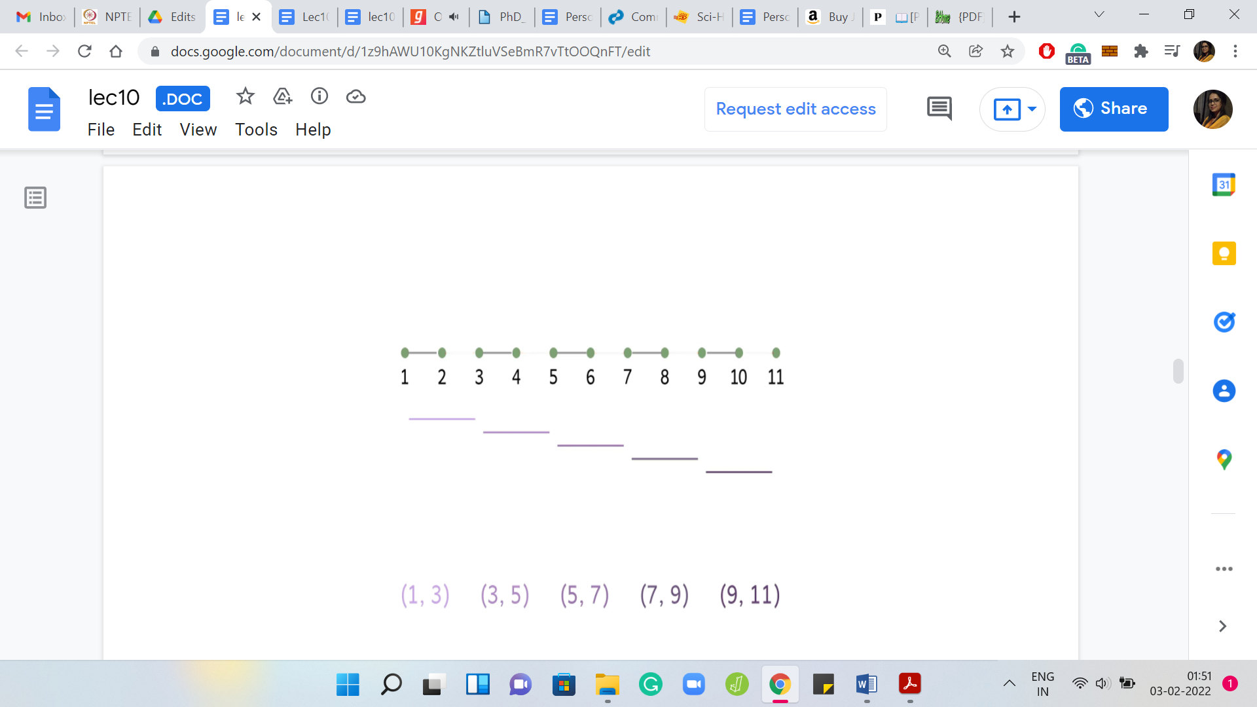Screen dimensions: 1257x707
Task: Click Request edit access button
Action: pos(795,109)
